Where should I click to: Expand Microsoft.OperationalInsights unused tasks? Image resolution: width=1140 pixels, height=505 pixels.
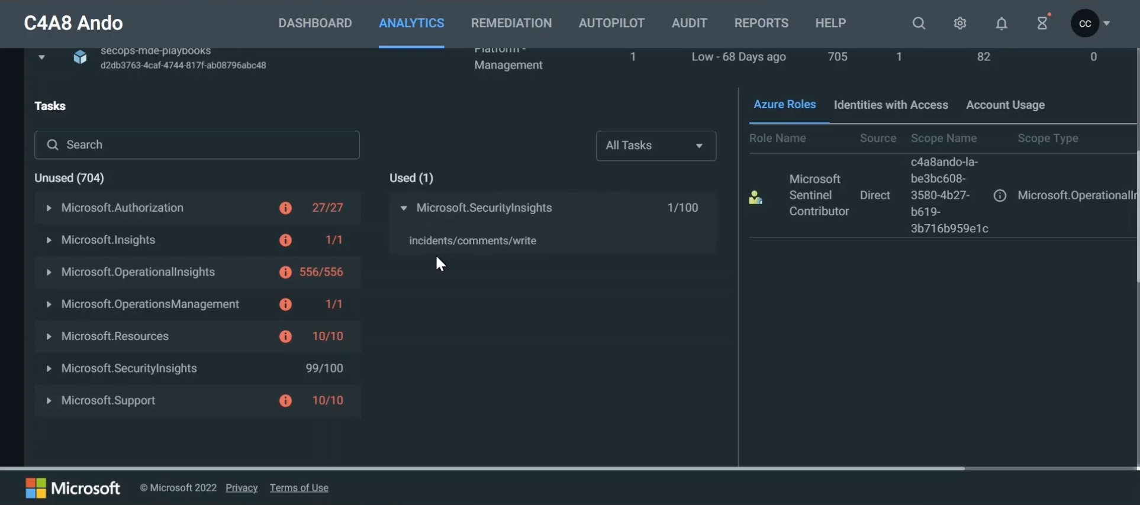49,272
